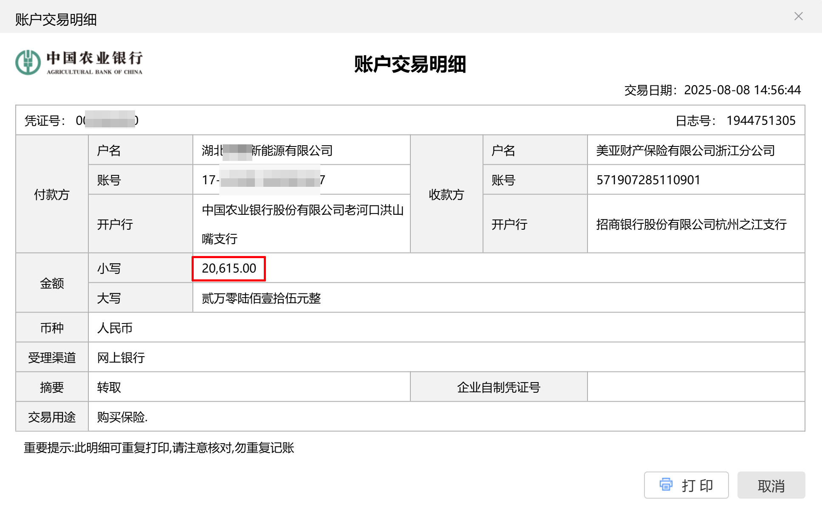The height and width of the screenshot is (515, 822).
Task: Click the 付款方 header cell
Action: tap(52, 194)
